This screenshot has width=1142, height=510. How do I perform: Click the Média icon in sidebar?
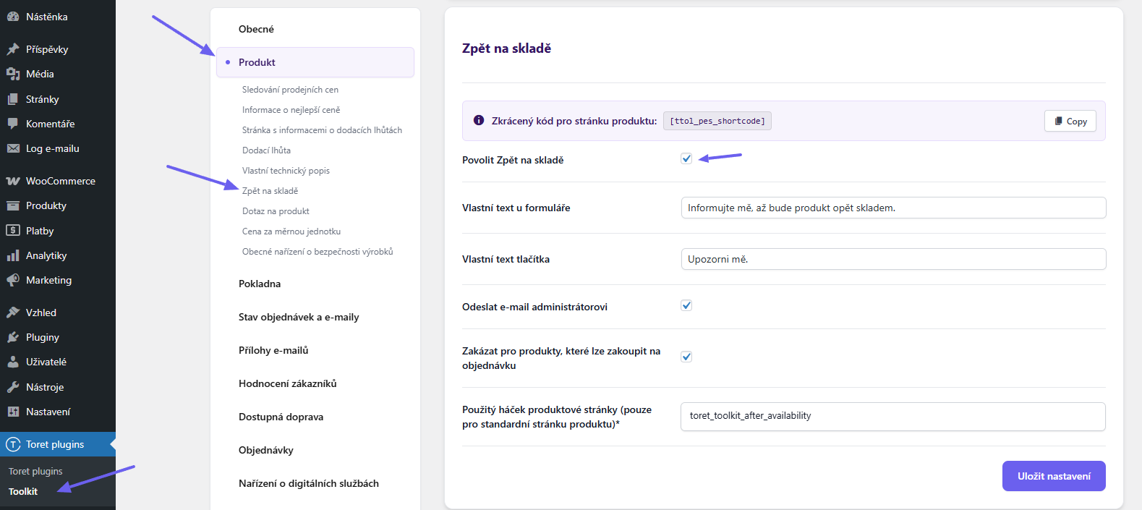[13, 74]
